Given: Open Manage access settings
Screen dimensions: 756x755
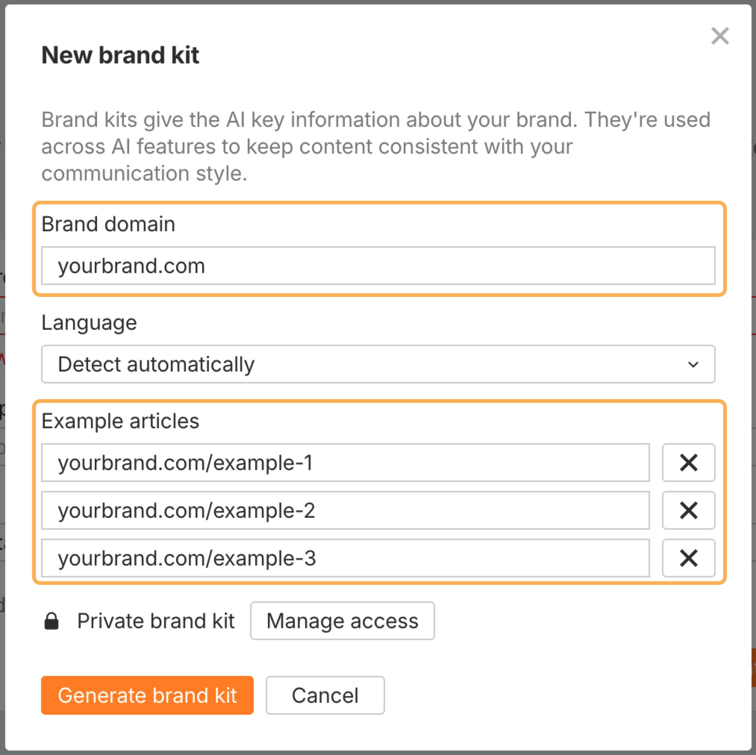Looking at the screenshot, I should (343, 620).
